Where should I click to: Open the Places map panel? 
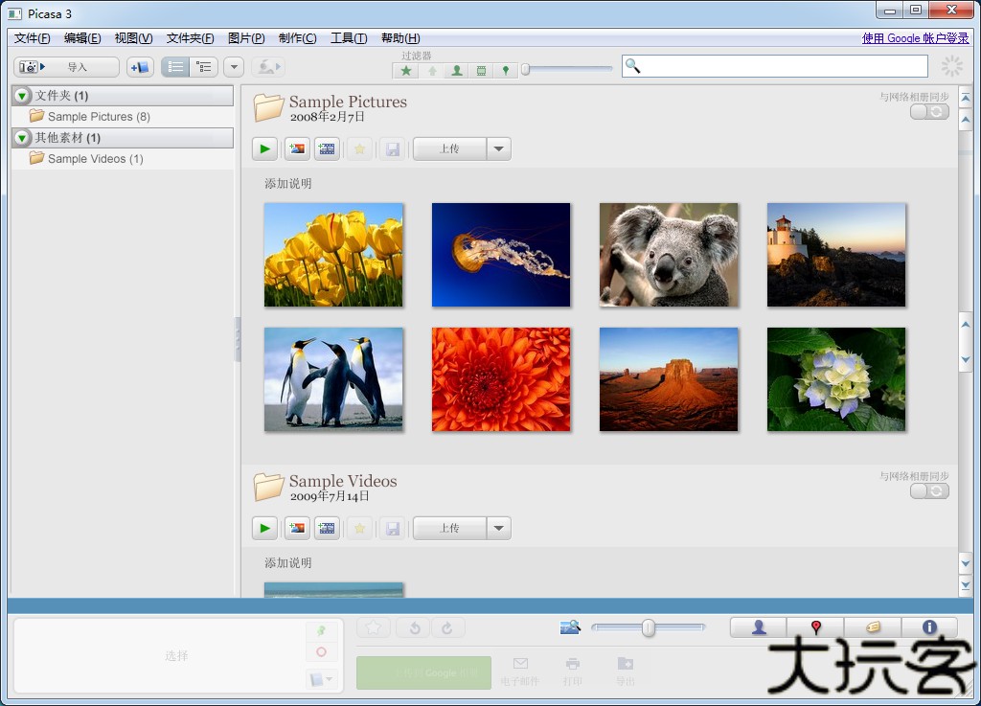tap(814, 627)
